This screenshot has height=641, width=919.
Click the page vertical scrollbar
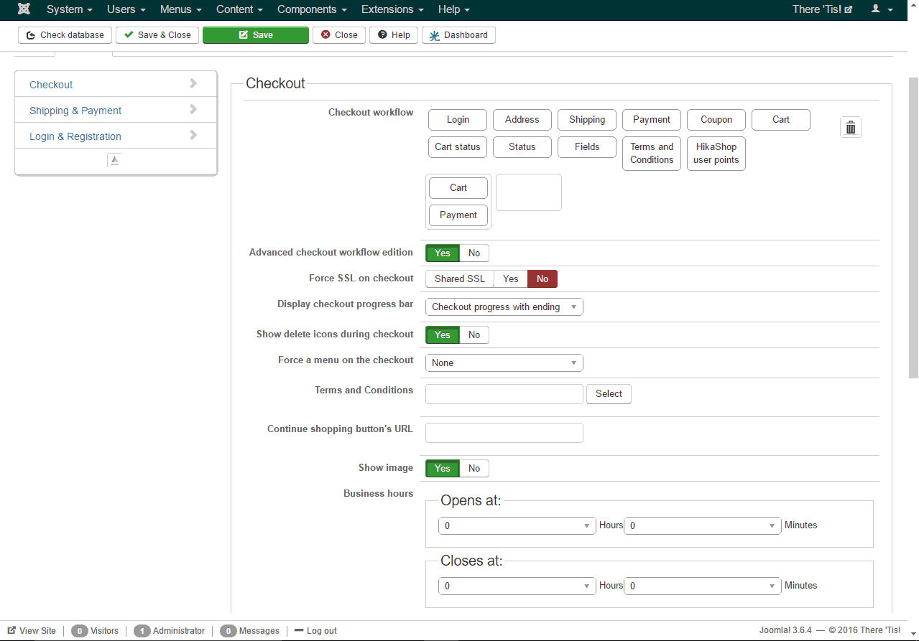[913, 228]
